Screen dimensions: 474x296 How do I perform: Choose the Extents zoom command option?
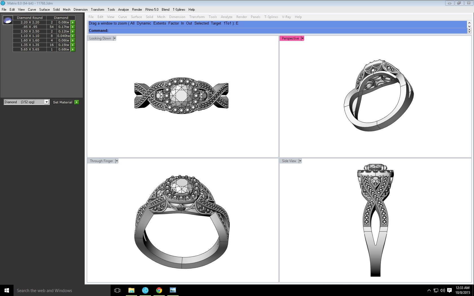(160, 23)
